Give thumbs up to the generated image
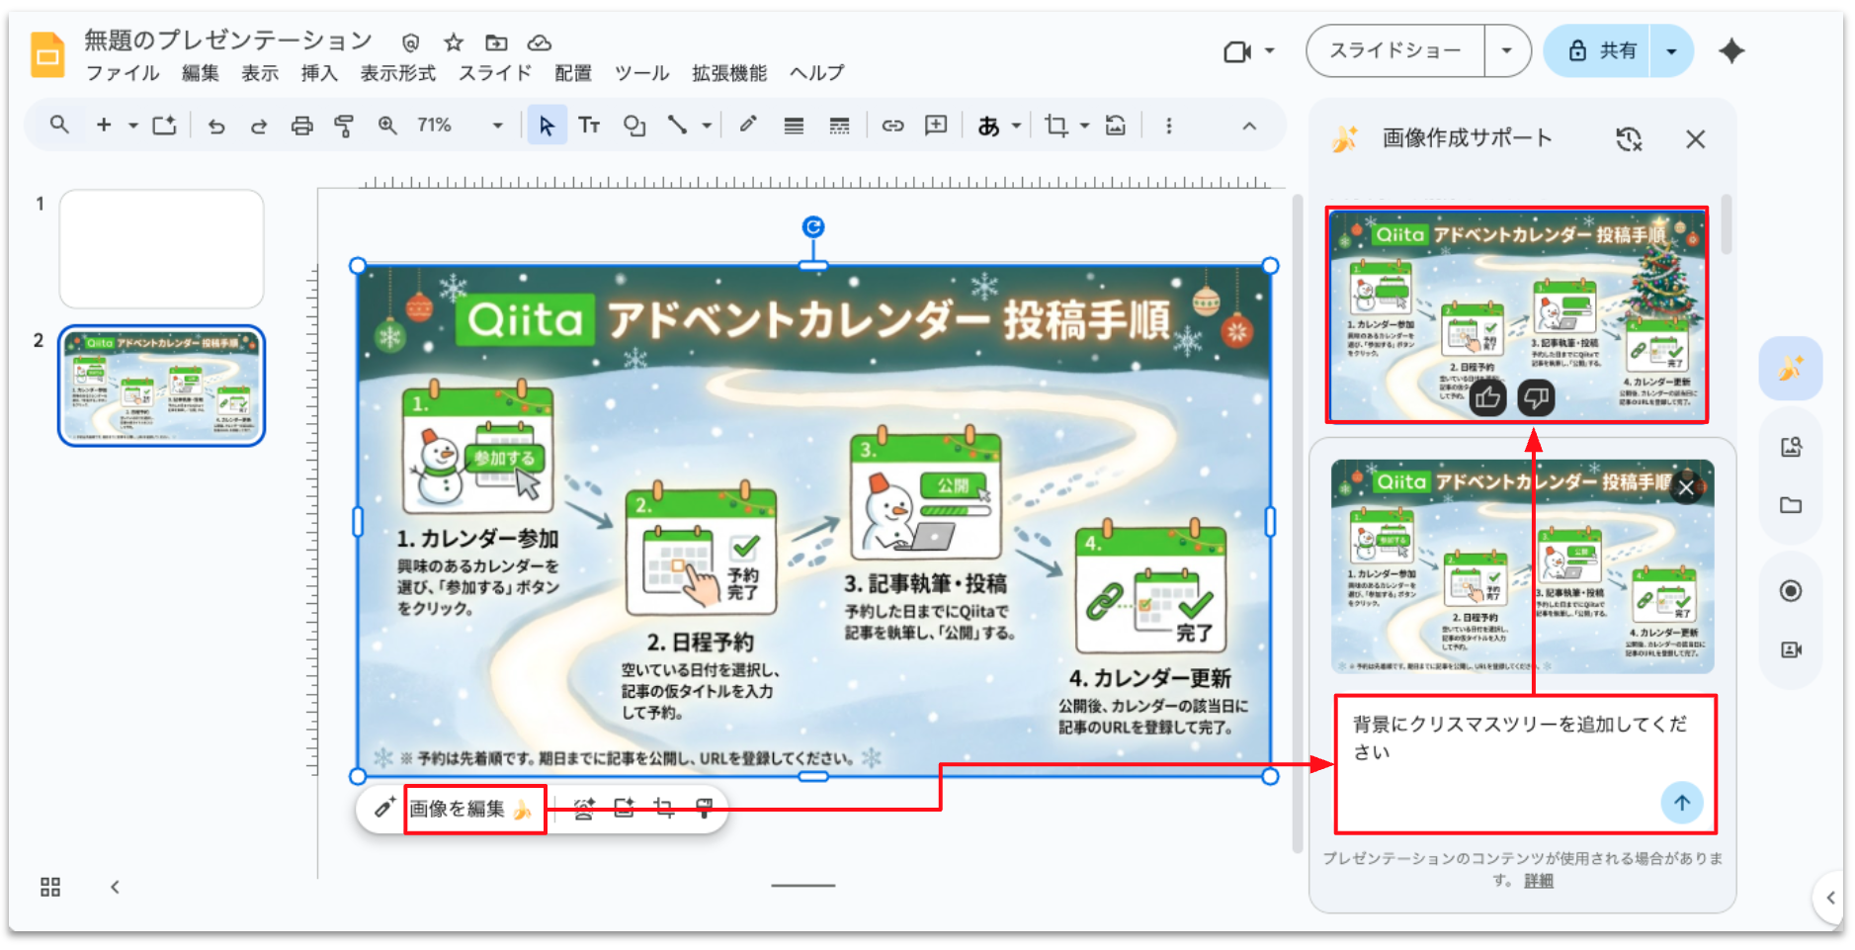Image resolution: width=1855 pixels, height=950 pixels. pos(1487,398)
